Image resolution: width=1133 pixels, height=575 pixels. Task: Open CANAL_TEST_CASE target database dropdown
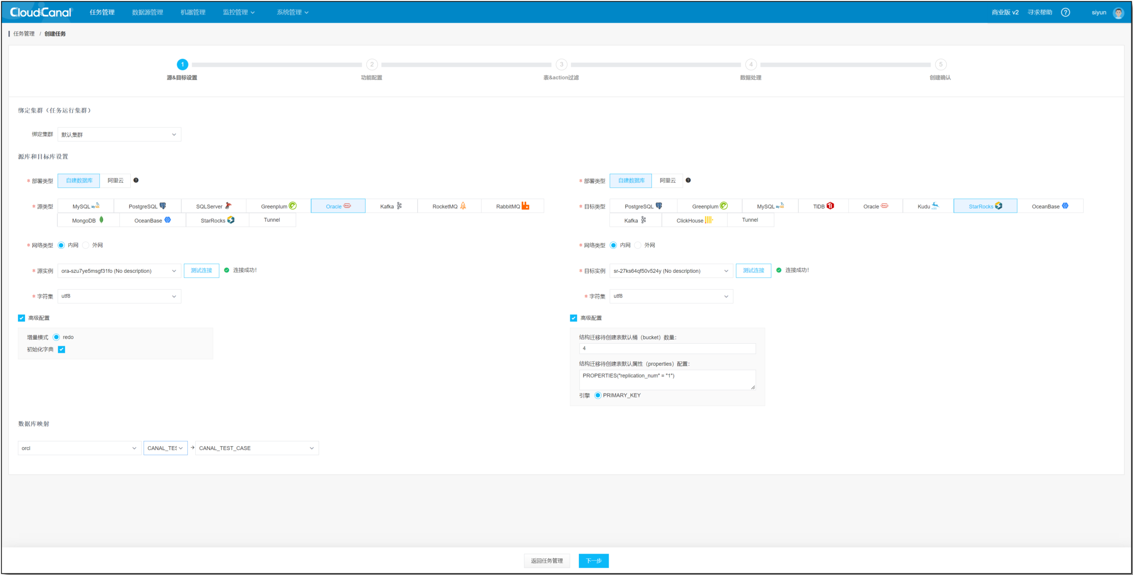[x=256, y=448]
